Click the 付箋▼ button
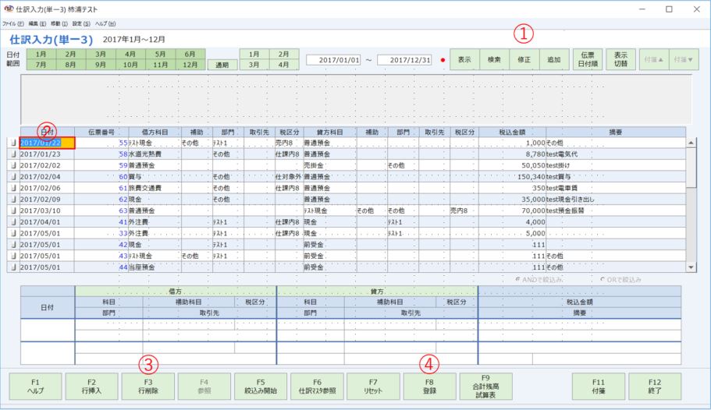 684,59
